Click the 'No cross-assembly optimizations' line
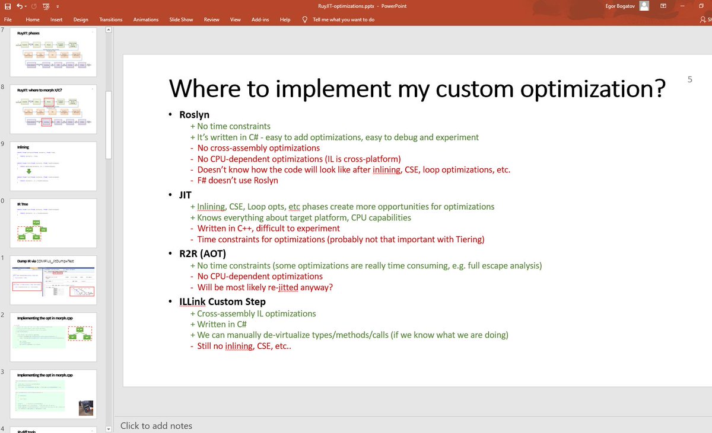The width and height of the screenshot is (712, 433). point(255,148)
